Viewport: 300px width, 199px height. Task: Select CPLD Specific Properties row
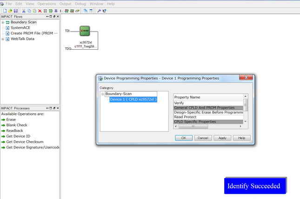click(x=208, y=122)
